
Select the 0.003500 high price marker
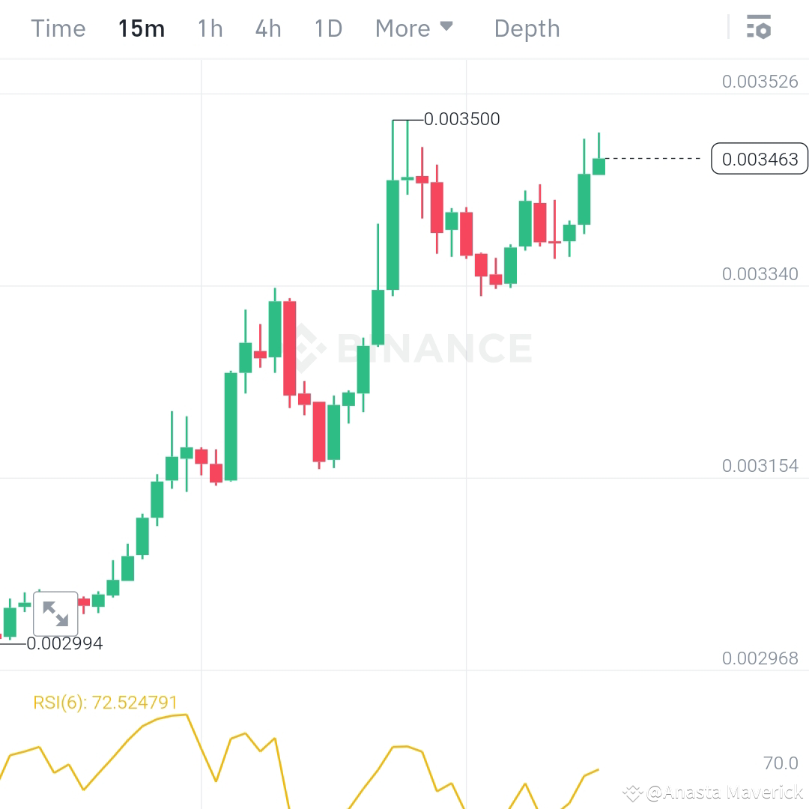[462, 118]
